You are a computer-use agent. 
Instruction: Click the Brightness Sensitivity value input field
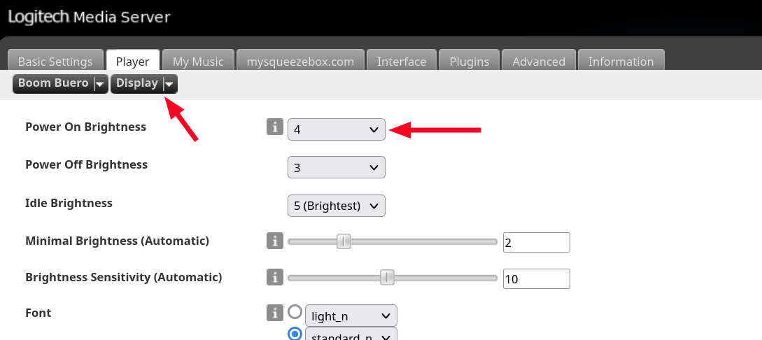pyautogui.click(x=536, y=278)
